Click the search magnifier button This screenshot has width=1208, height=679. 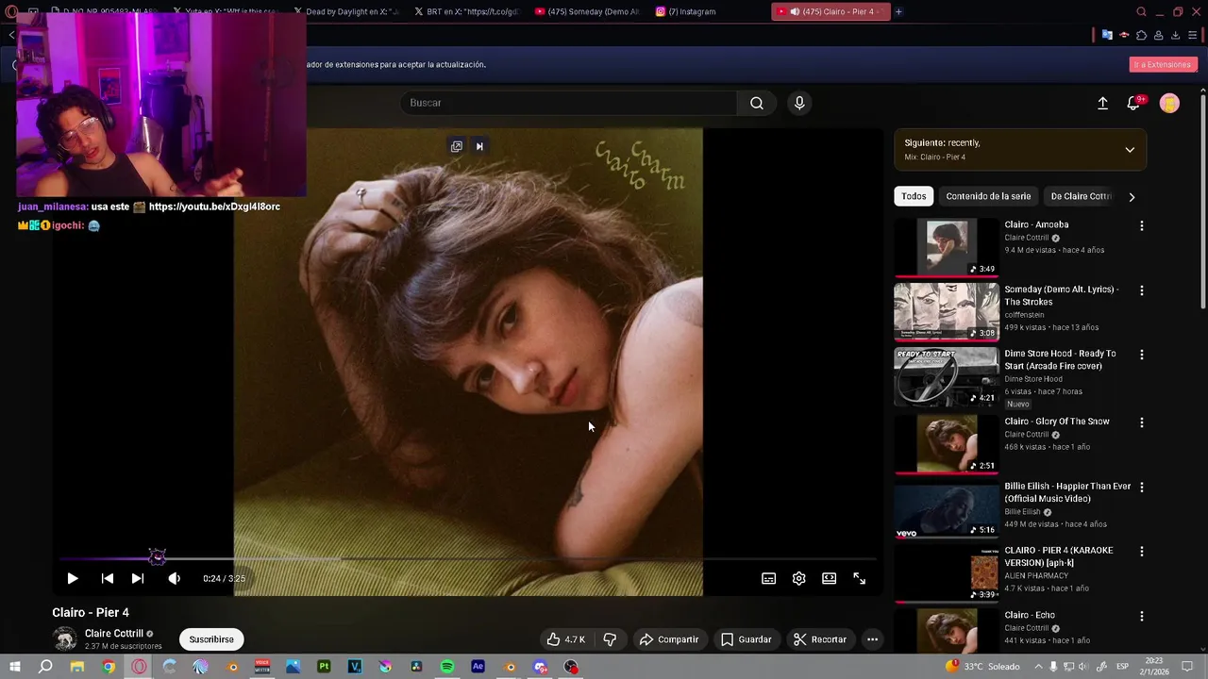[757, 103]
